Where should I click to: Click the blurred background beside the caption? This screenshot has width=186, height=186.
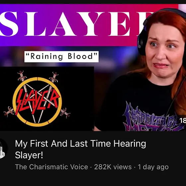(118, 57)
